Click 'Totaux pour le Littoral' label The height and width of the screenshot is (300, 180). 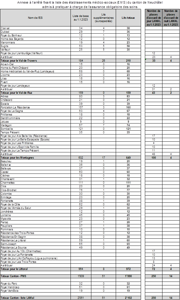tap(14, 269)
